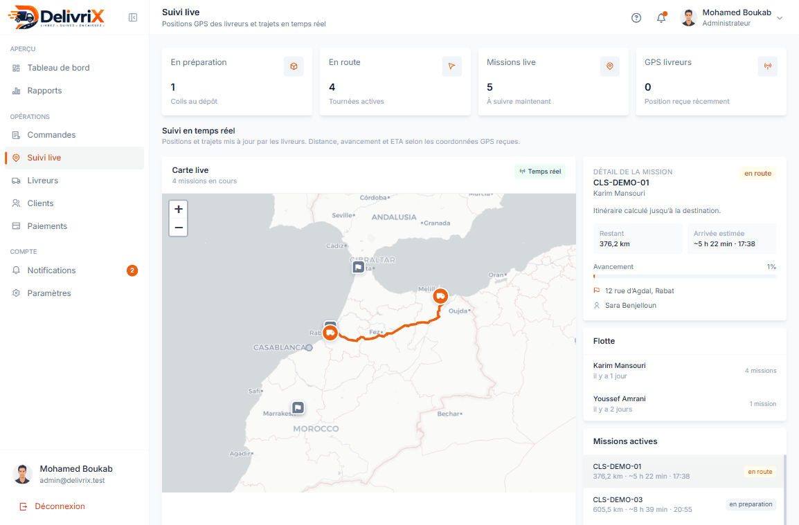Click the En préparation box icon
Viewport: 799px width, 525px height.
[x=294, y=66]
